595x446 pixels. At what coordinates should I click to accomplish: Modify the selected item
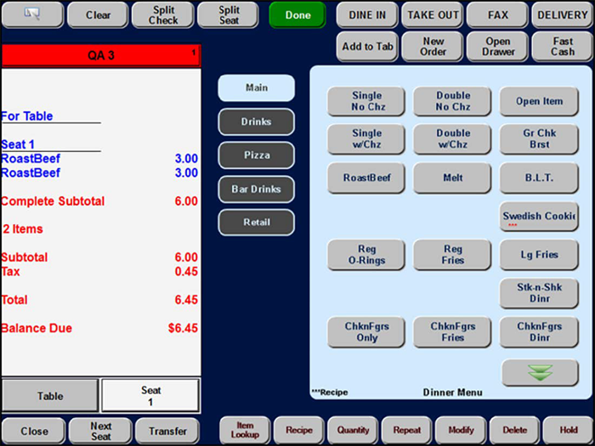pos(461,431)
